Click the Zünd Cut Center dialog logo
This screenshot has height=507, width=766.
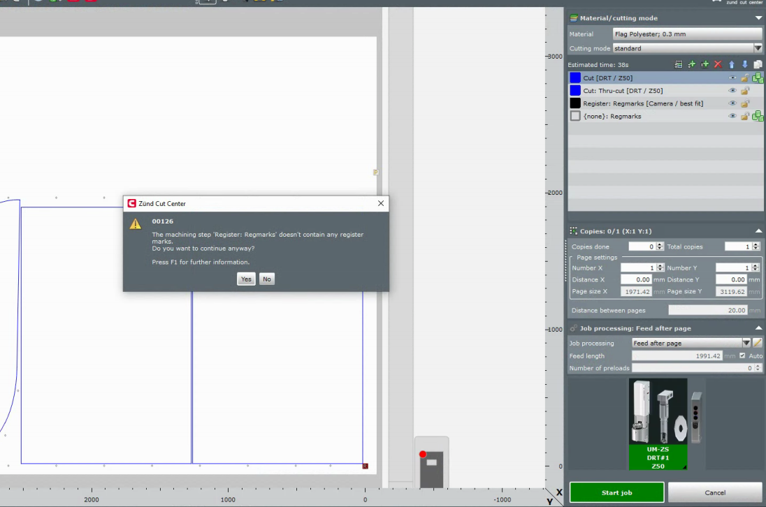[x=131, y=203]
